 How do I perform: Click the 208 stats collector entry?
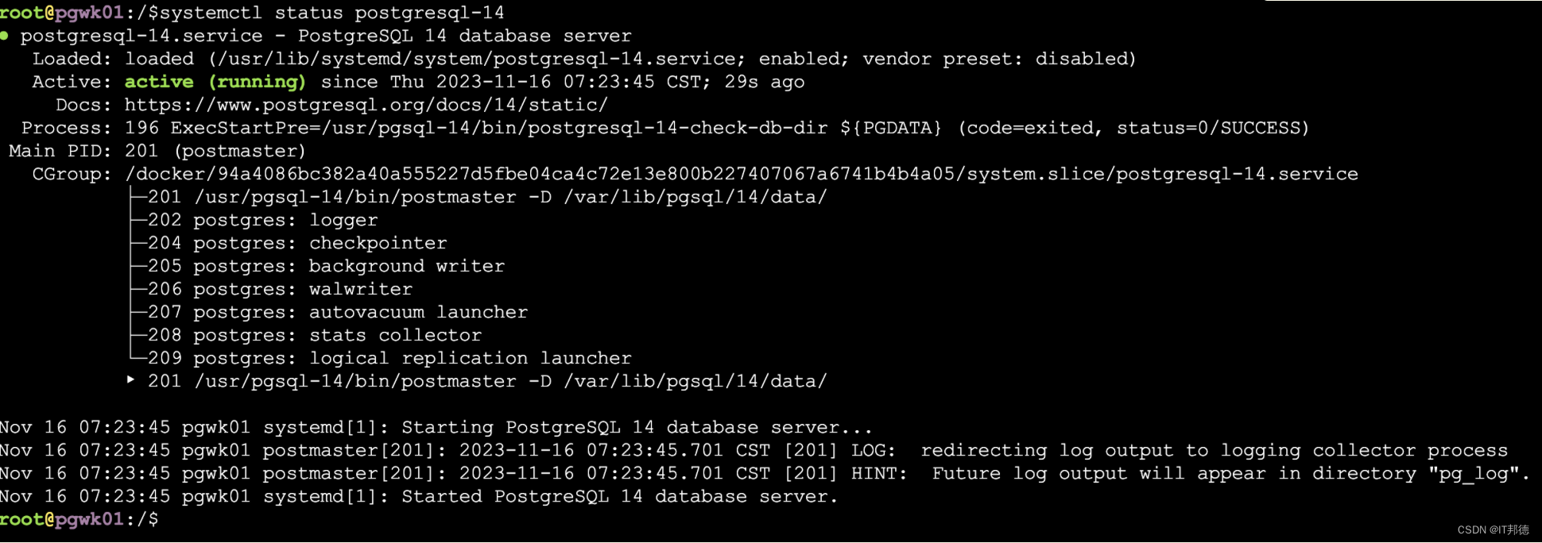[315, 335]
